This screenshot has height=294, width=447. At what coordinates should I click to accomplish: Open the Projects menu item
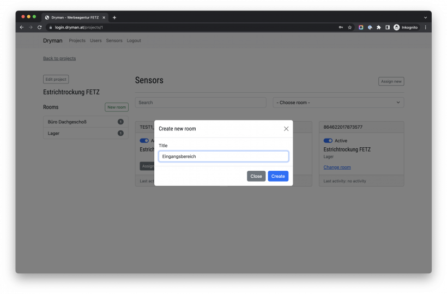(77, 41)
